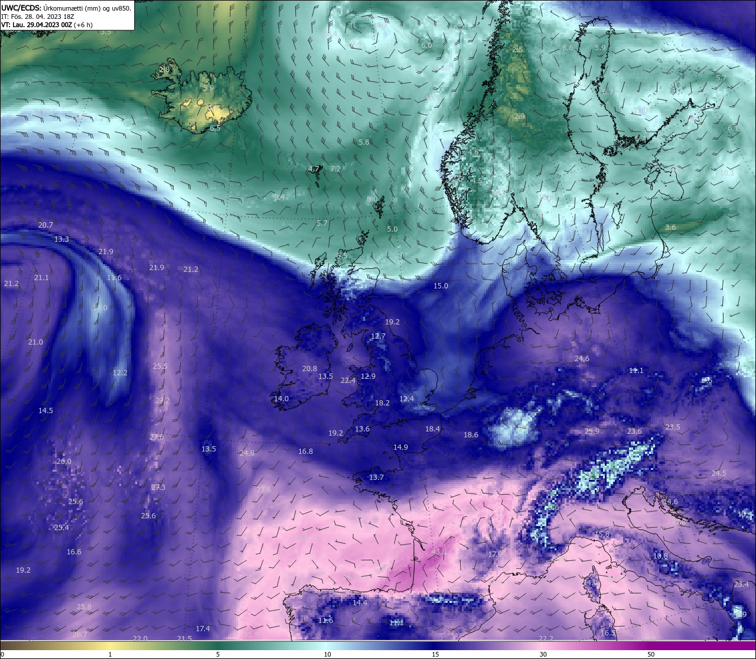Screen dimensions: 756x659
Task: Select the 25.9 value label
Action: [592, 431]
